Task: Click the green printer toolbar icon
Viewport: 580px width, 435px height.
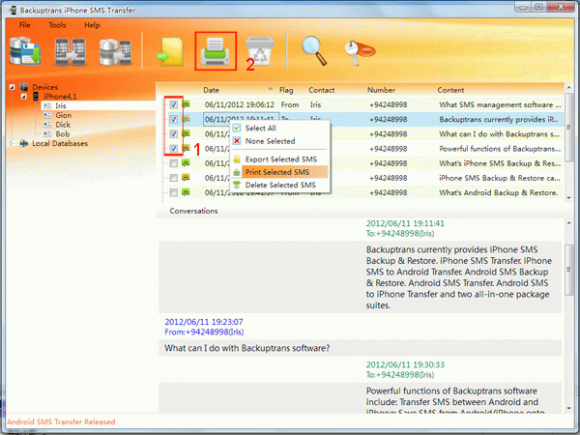Action: click(x=216, y=51)
